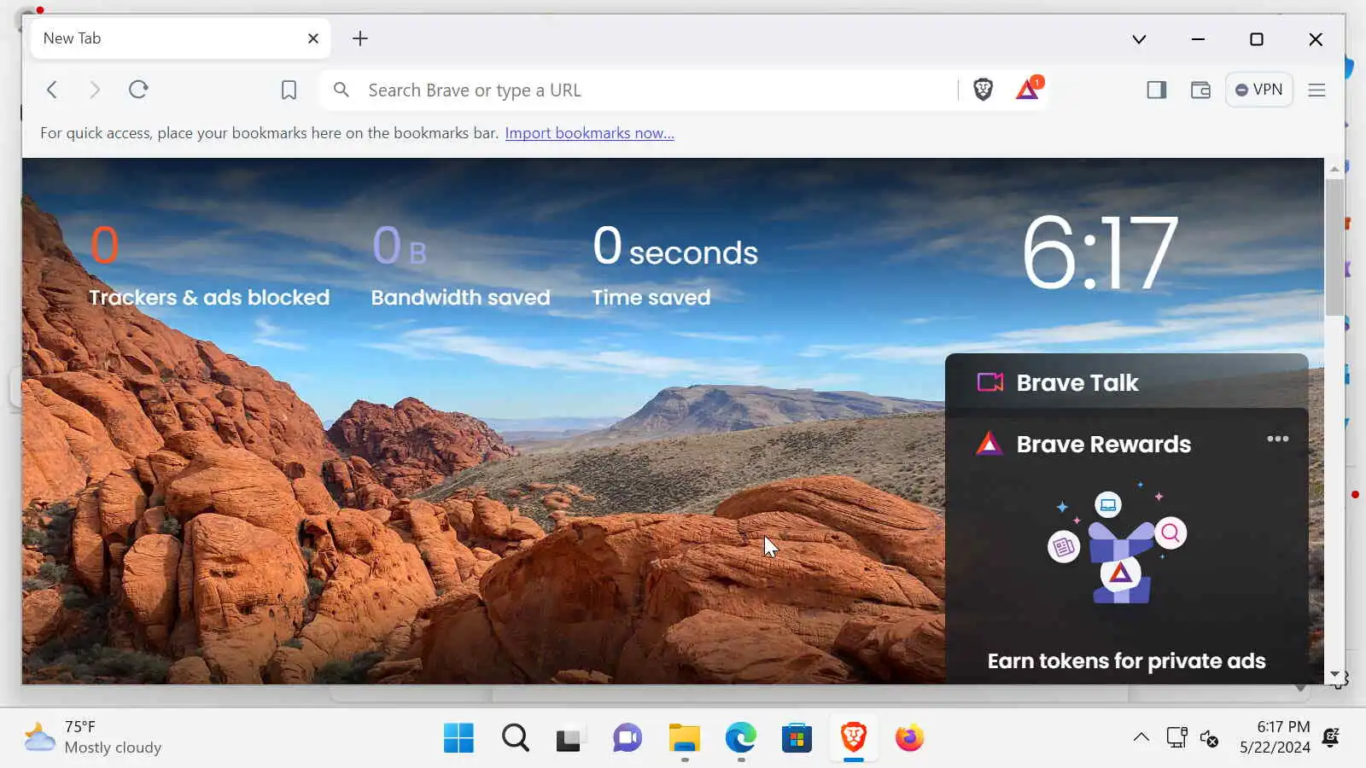Bookmark this page using the bookmark icon

(289, 90)
